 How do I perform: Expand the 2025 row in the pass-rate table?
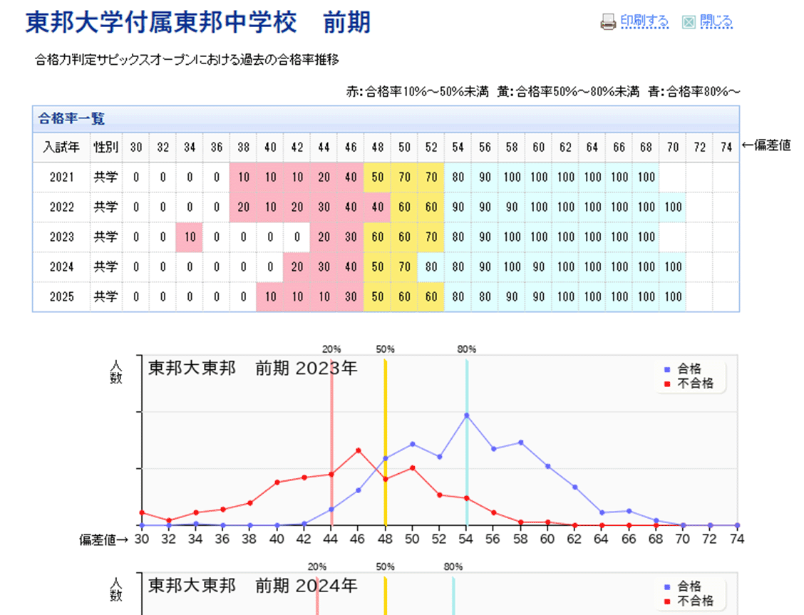click(62, 296)
